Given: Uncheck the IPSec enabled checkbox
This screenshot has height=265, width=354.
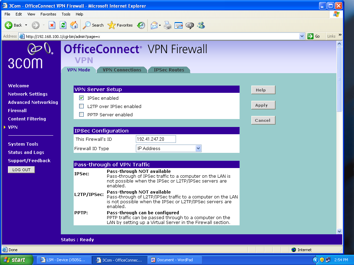Looking at the screenshot, I should coord(82,98).
